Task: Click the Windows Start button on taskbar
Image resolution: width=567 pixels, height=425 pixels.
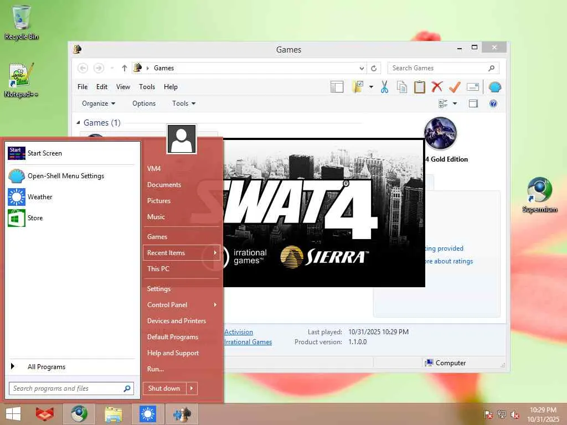Action: point(13,414)
